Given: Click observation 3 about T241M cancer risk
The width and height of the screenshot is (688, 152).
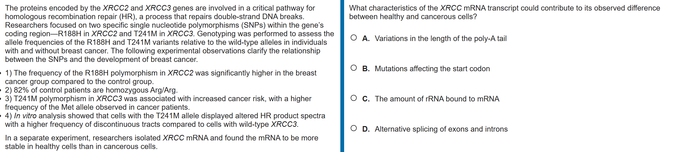Looking at the screenshot, I should click(158, 103).
